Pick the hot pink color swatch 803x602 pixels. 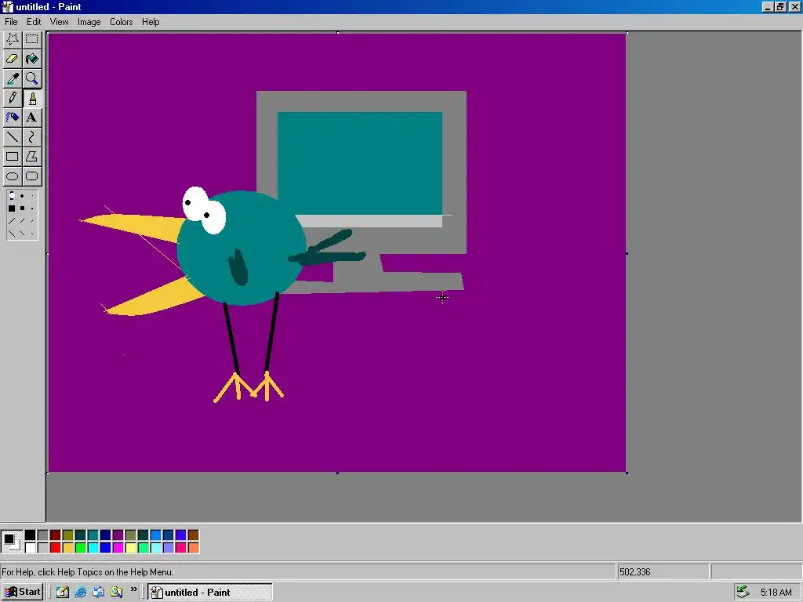(181, 548)
